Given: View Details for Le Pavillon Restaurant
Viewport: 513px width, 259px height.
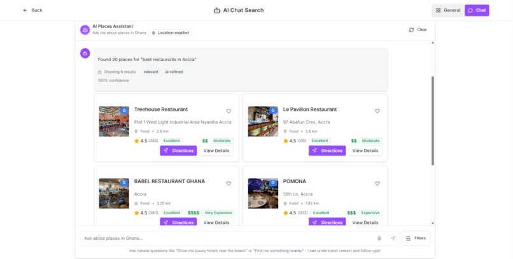Looking at the screenshot, I should pos(365,151).
